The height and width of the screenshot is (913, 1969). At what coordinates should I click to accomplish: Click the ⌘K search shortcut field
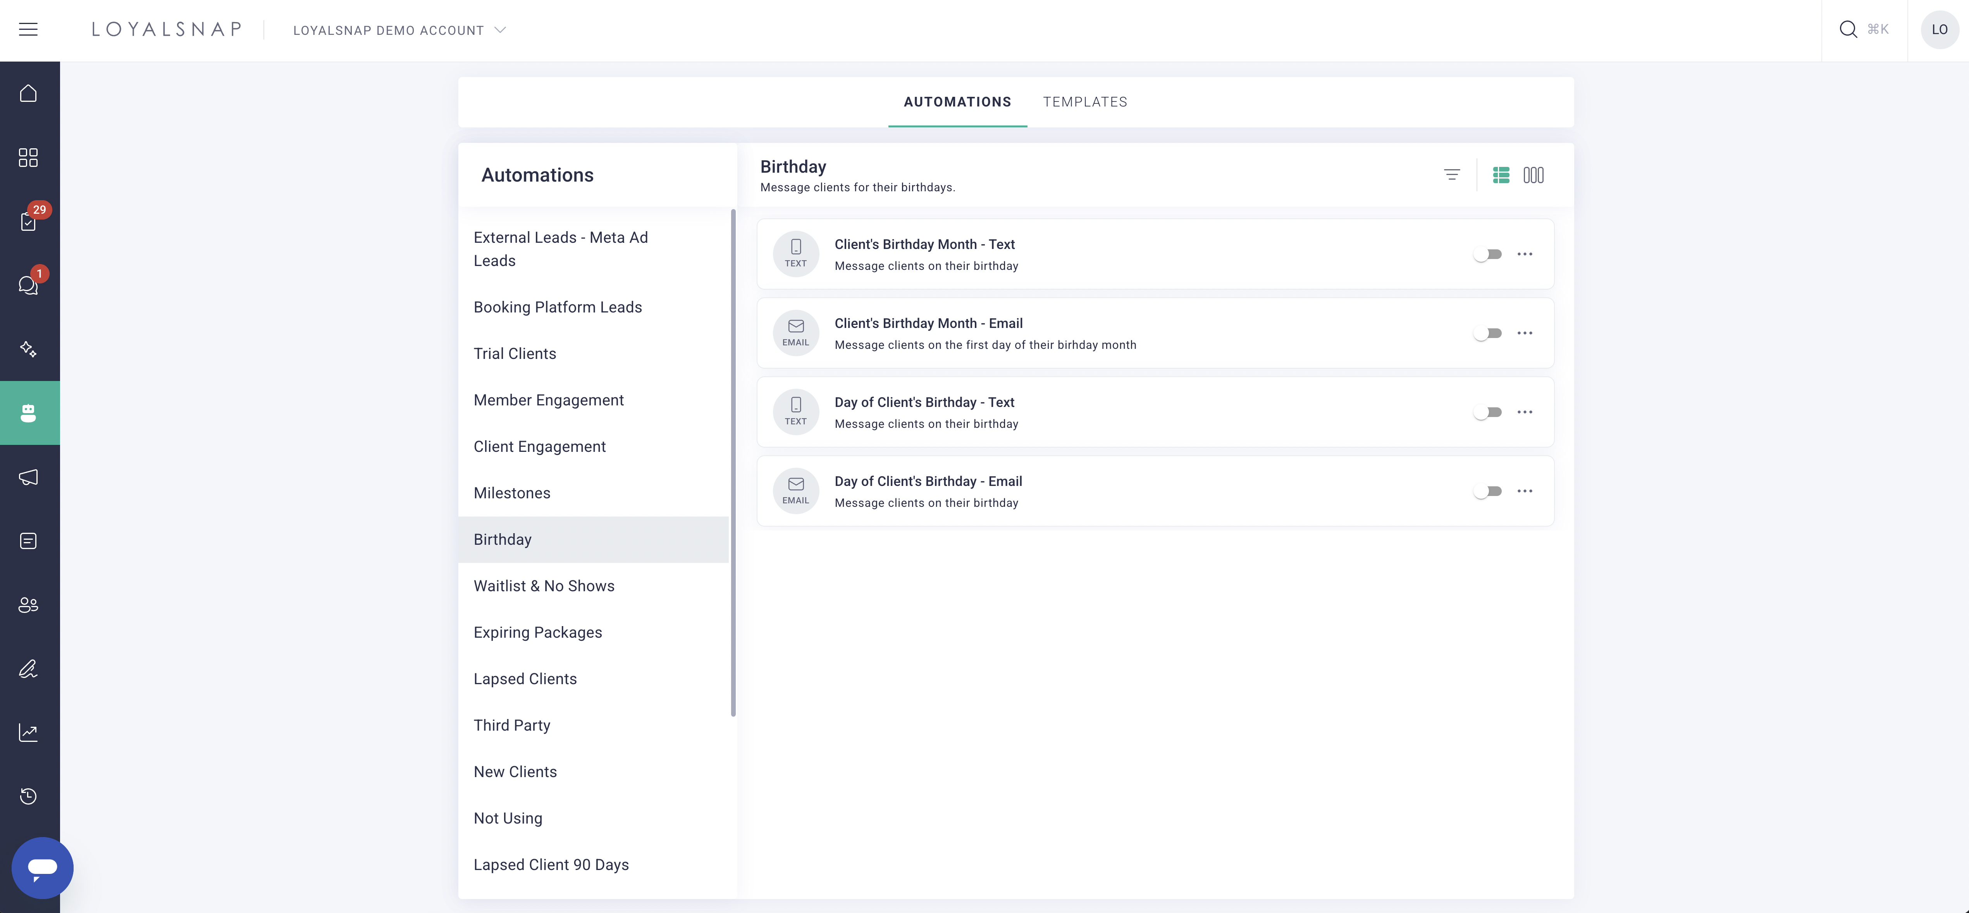(1877, 29)
